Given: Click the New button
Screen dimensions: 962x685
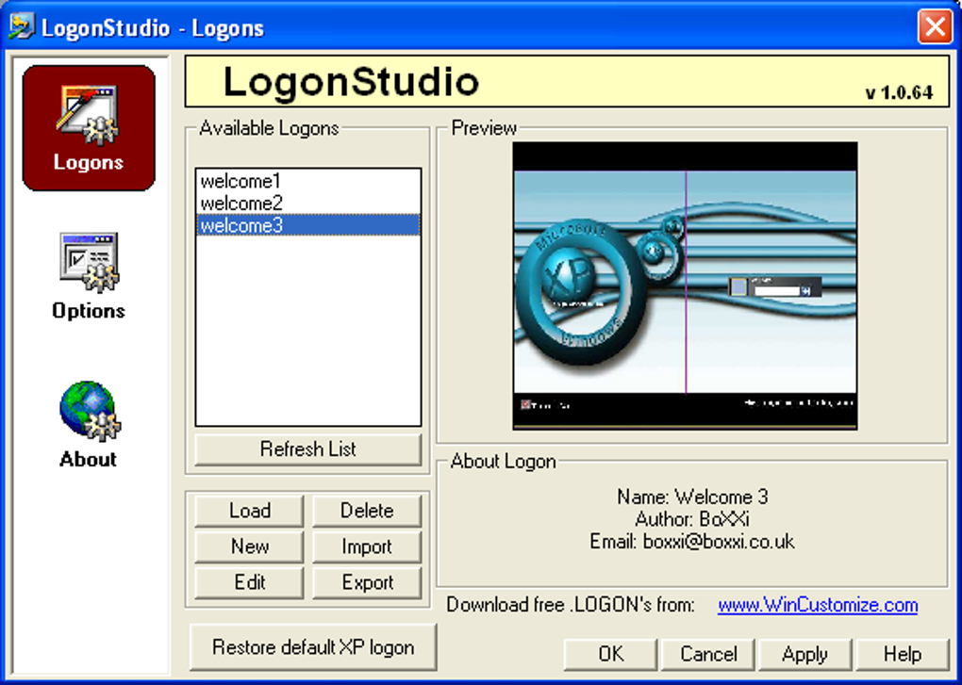Looking at the screenshot, I should tap(249, 546).
